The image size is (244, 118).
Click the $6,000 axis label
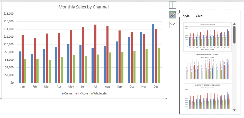tap(9, 60)
